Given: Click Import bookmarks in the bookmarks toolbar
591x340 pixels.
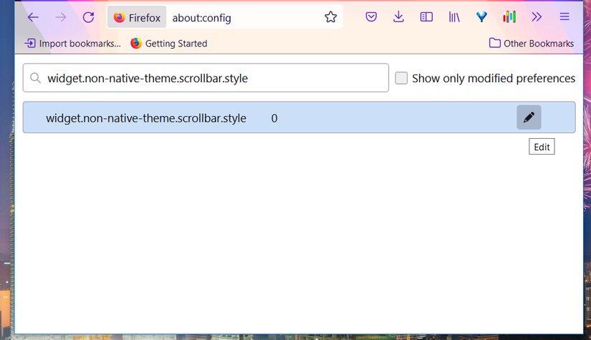Looking at the screenshot, I should pos(73,44).
